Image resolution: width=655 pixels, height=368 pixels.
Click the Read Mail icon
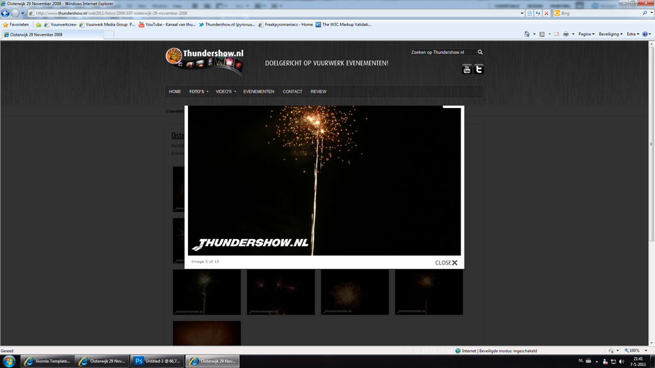(x=556, y=34)
